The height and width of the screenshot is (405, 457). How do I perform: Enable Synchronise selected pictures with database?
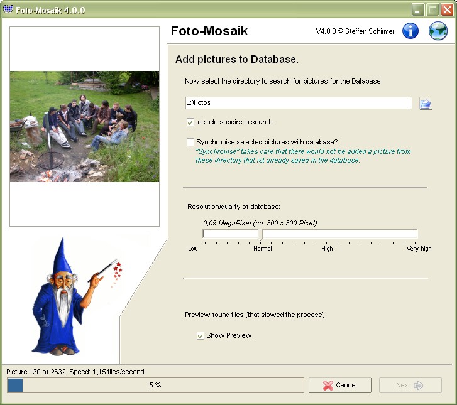tap(190, 142)
